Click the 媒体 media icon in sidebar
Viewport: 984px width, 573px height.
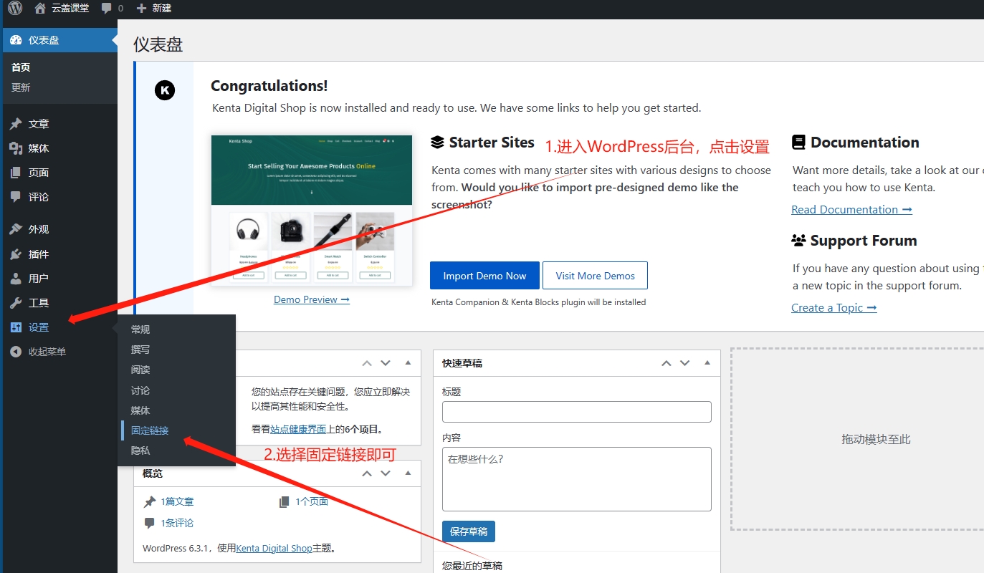tap(16, 148)
